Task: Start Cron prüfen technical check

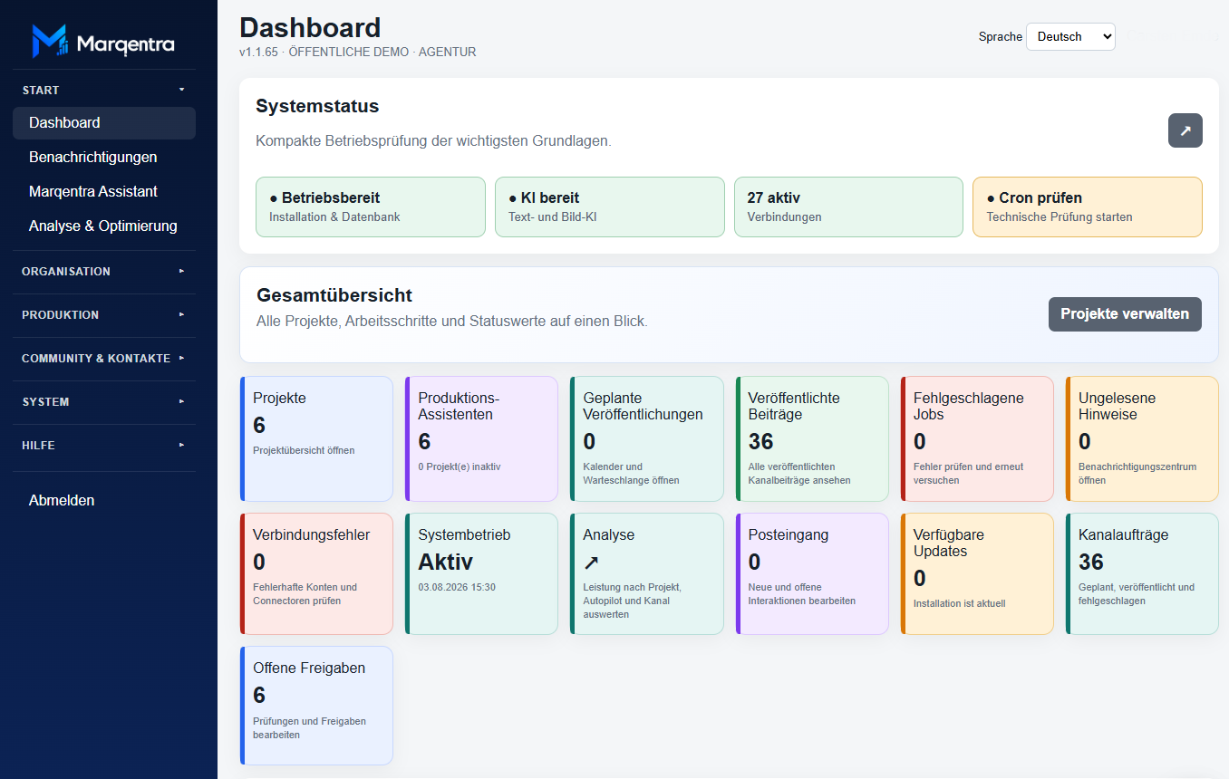Action: coord(1088,207)
